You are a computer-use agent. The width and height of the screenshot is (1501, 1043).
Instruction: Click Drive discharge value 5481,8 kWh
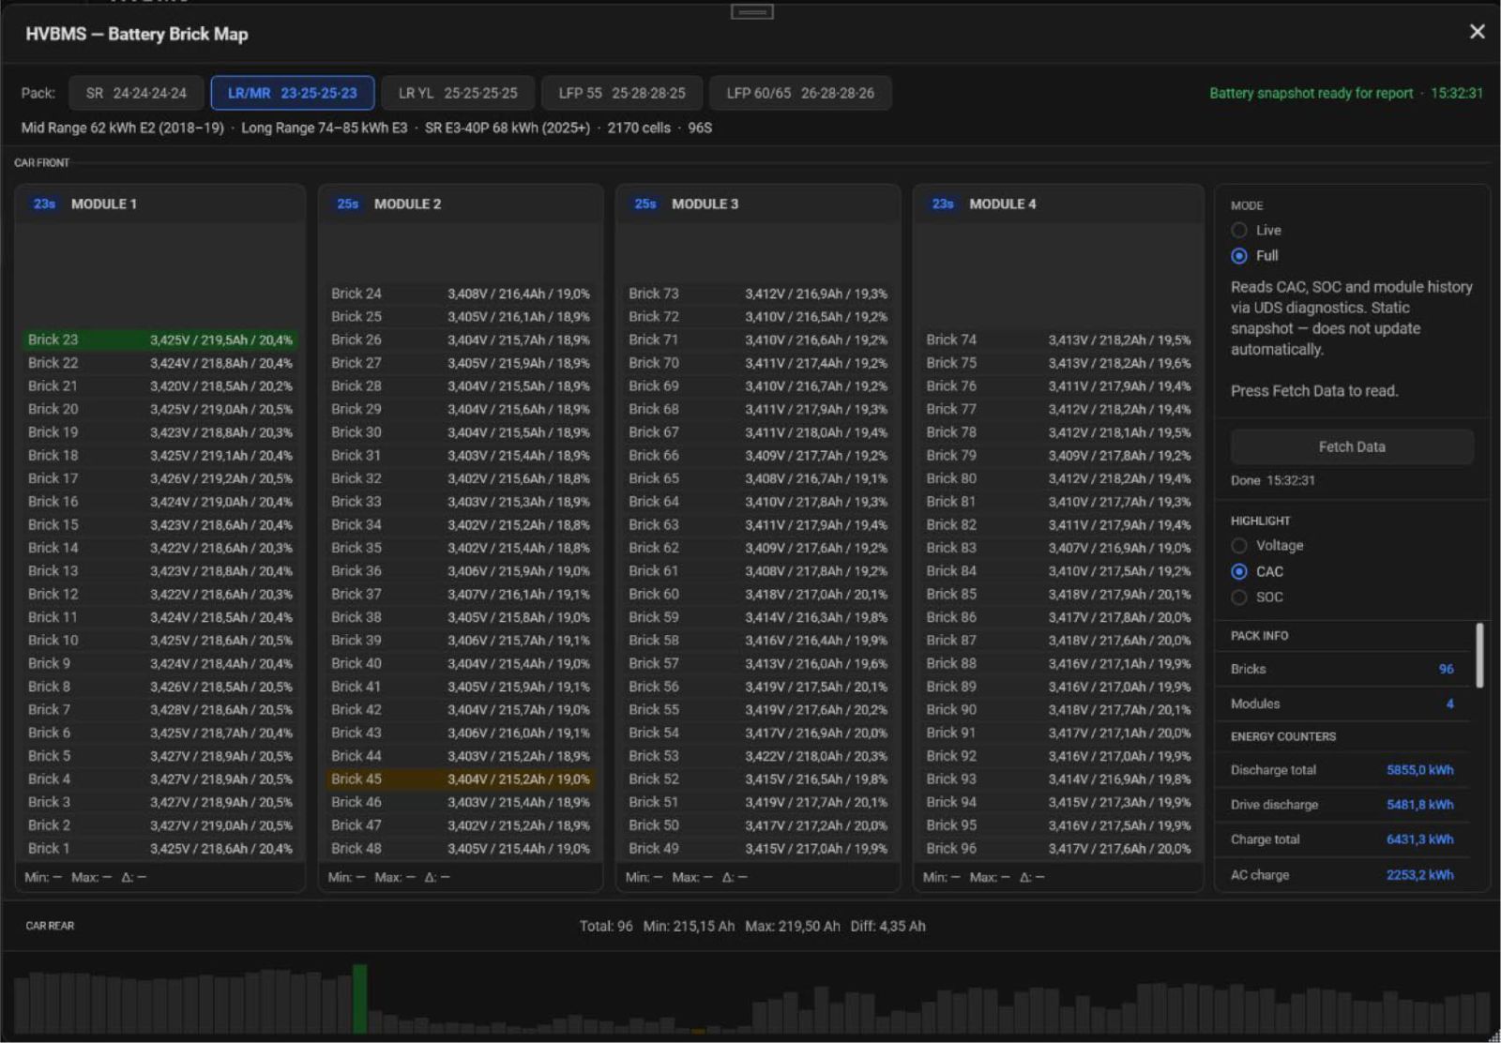(x=1419, y=804)
